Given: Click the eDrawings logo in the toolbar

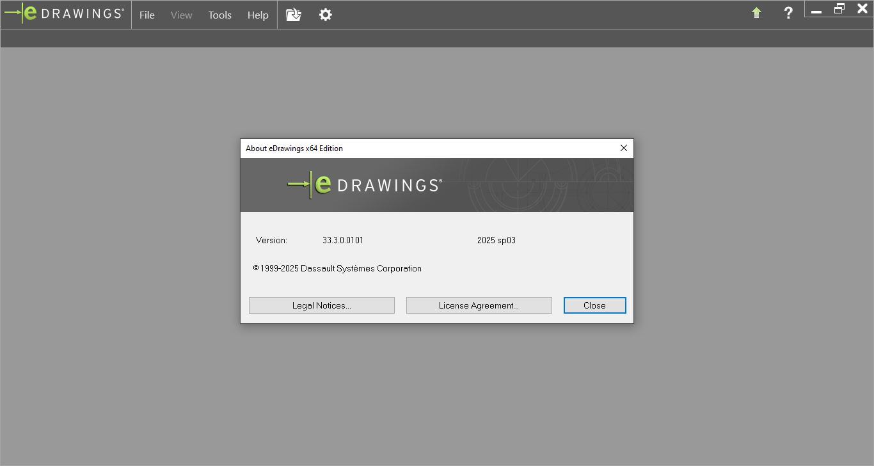Looking at the screenshot, I should pyautogui.click(x=64, y=13).
